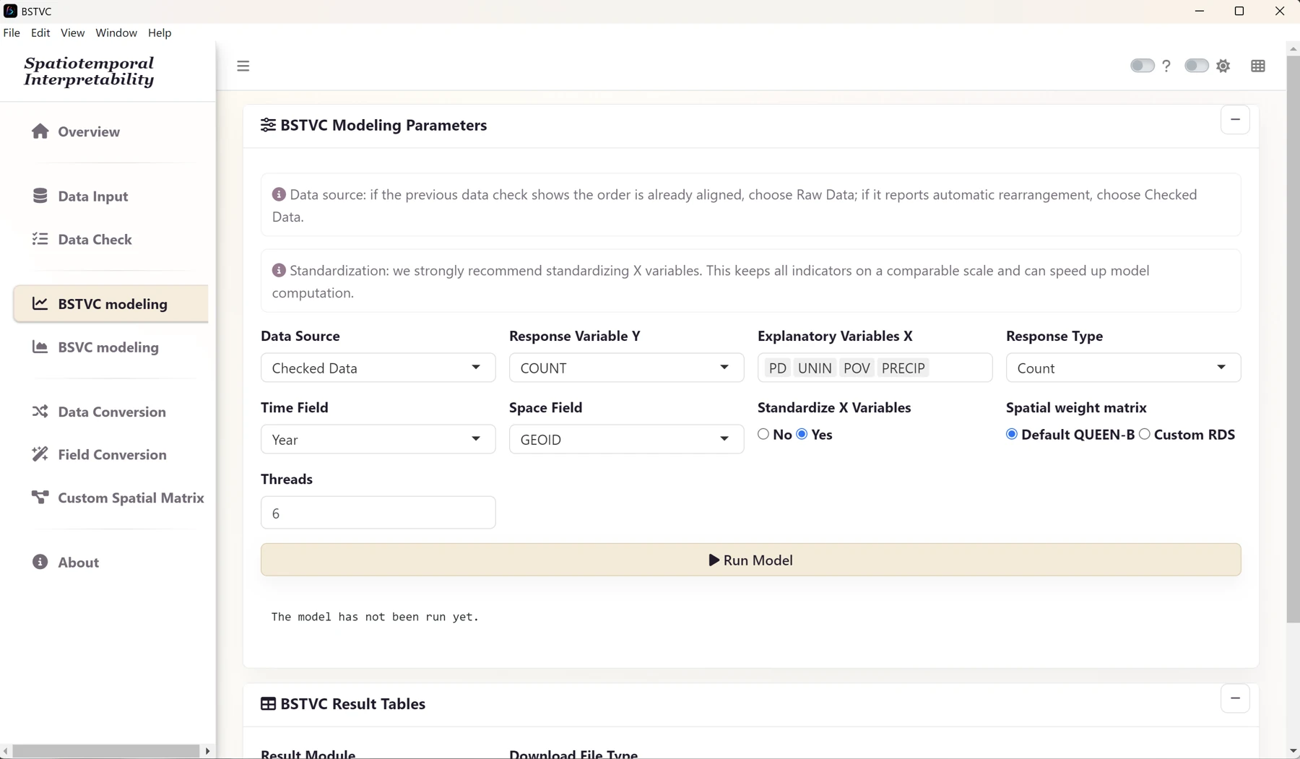Image resolution: width=1300 pixels, height=759 pixels.
Task: Open the Data Source dropdown
Action: pyautogui.click(x=378, y=368)
